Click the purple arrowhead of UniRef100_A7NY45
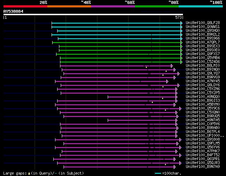The height and width of the screenshot is (176, 226). (x=167, y=82)
